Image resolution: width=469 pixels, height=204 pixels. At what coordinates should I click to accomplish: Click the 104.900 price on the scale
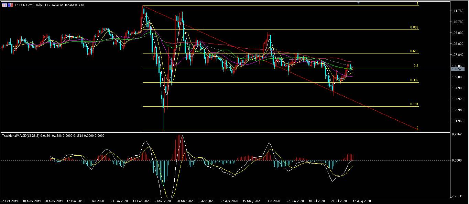(458, 88)
